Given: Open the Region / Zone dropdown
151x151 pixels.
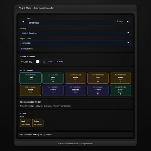Looking at the screenshot, I should (75, 43).
